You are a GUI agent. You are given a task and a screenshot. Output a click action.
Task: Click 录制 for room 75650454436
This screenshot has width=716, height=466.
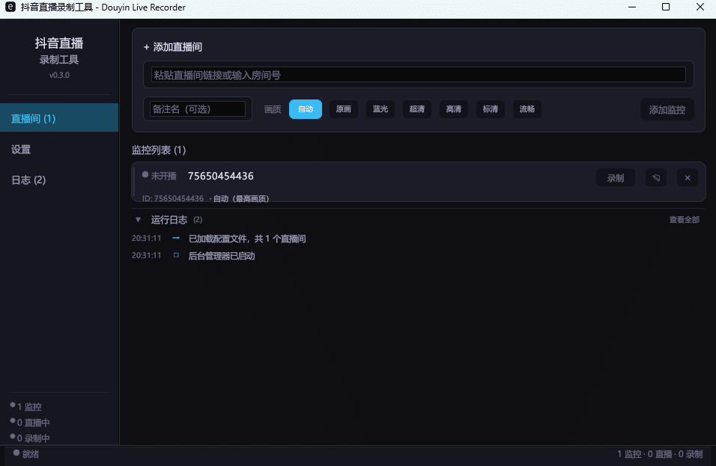[616, 178]
